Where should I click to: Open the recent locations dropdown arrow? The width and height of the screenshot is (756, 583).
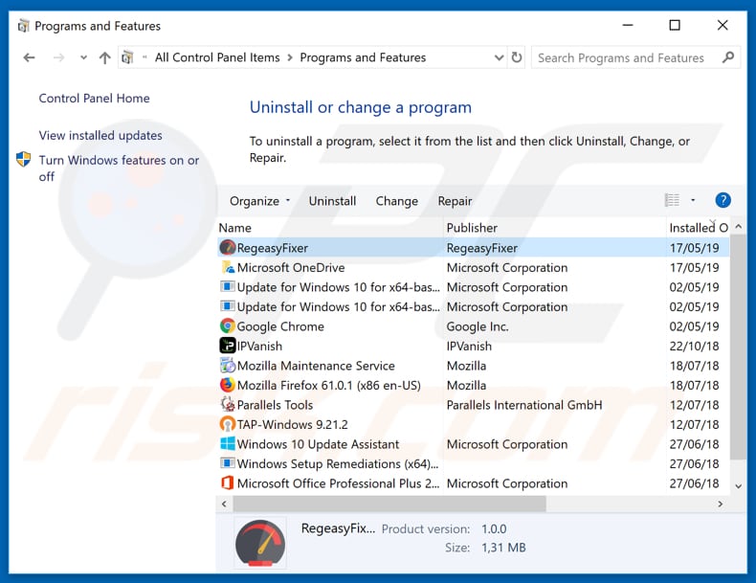(x=83, y=57)
